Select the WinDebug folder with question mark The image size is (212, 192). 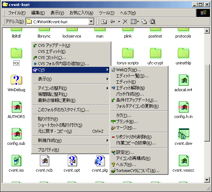coord(16,80)
